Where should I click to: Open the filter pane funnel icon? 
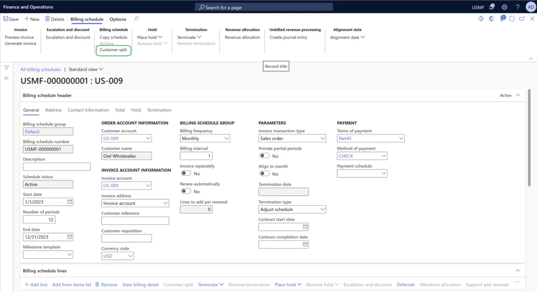6,68
